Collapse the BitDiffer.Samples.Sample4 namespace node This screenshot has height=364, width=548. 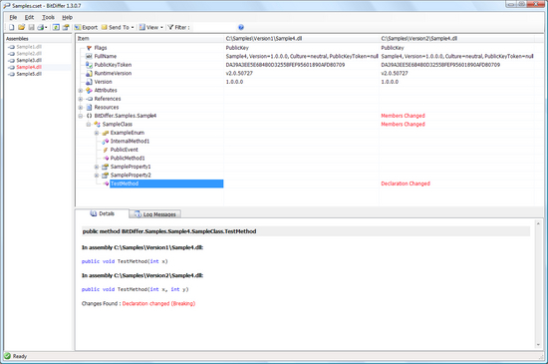tap(81, 116)
